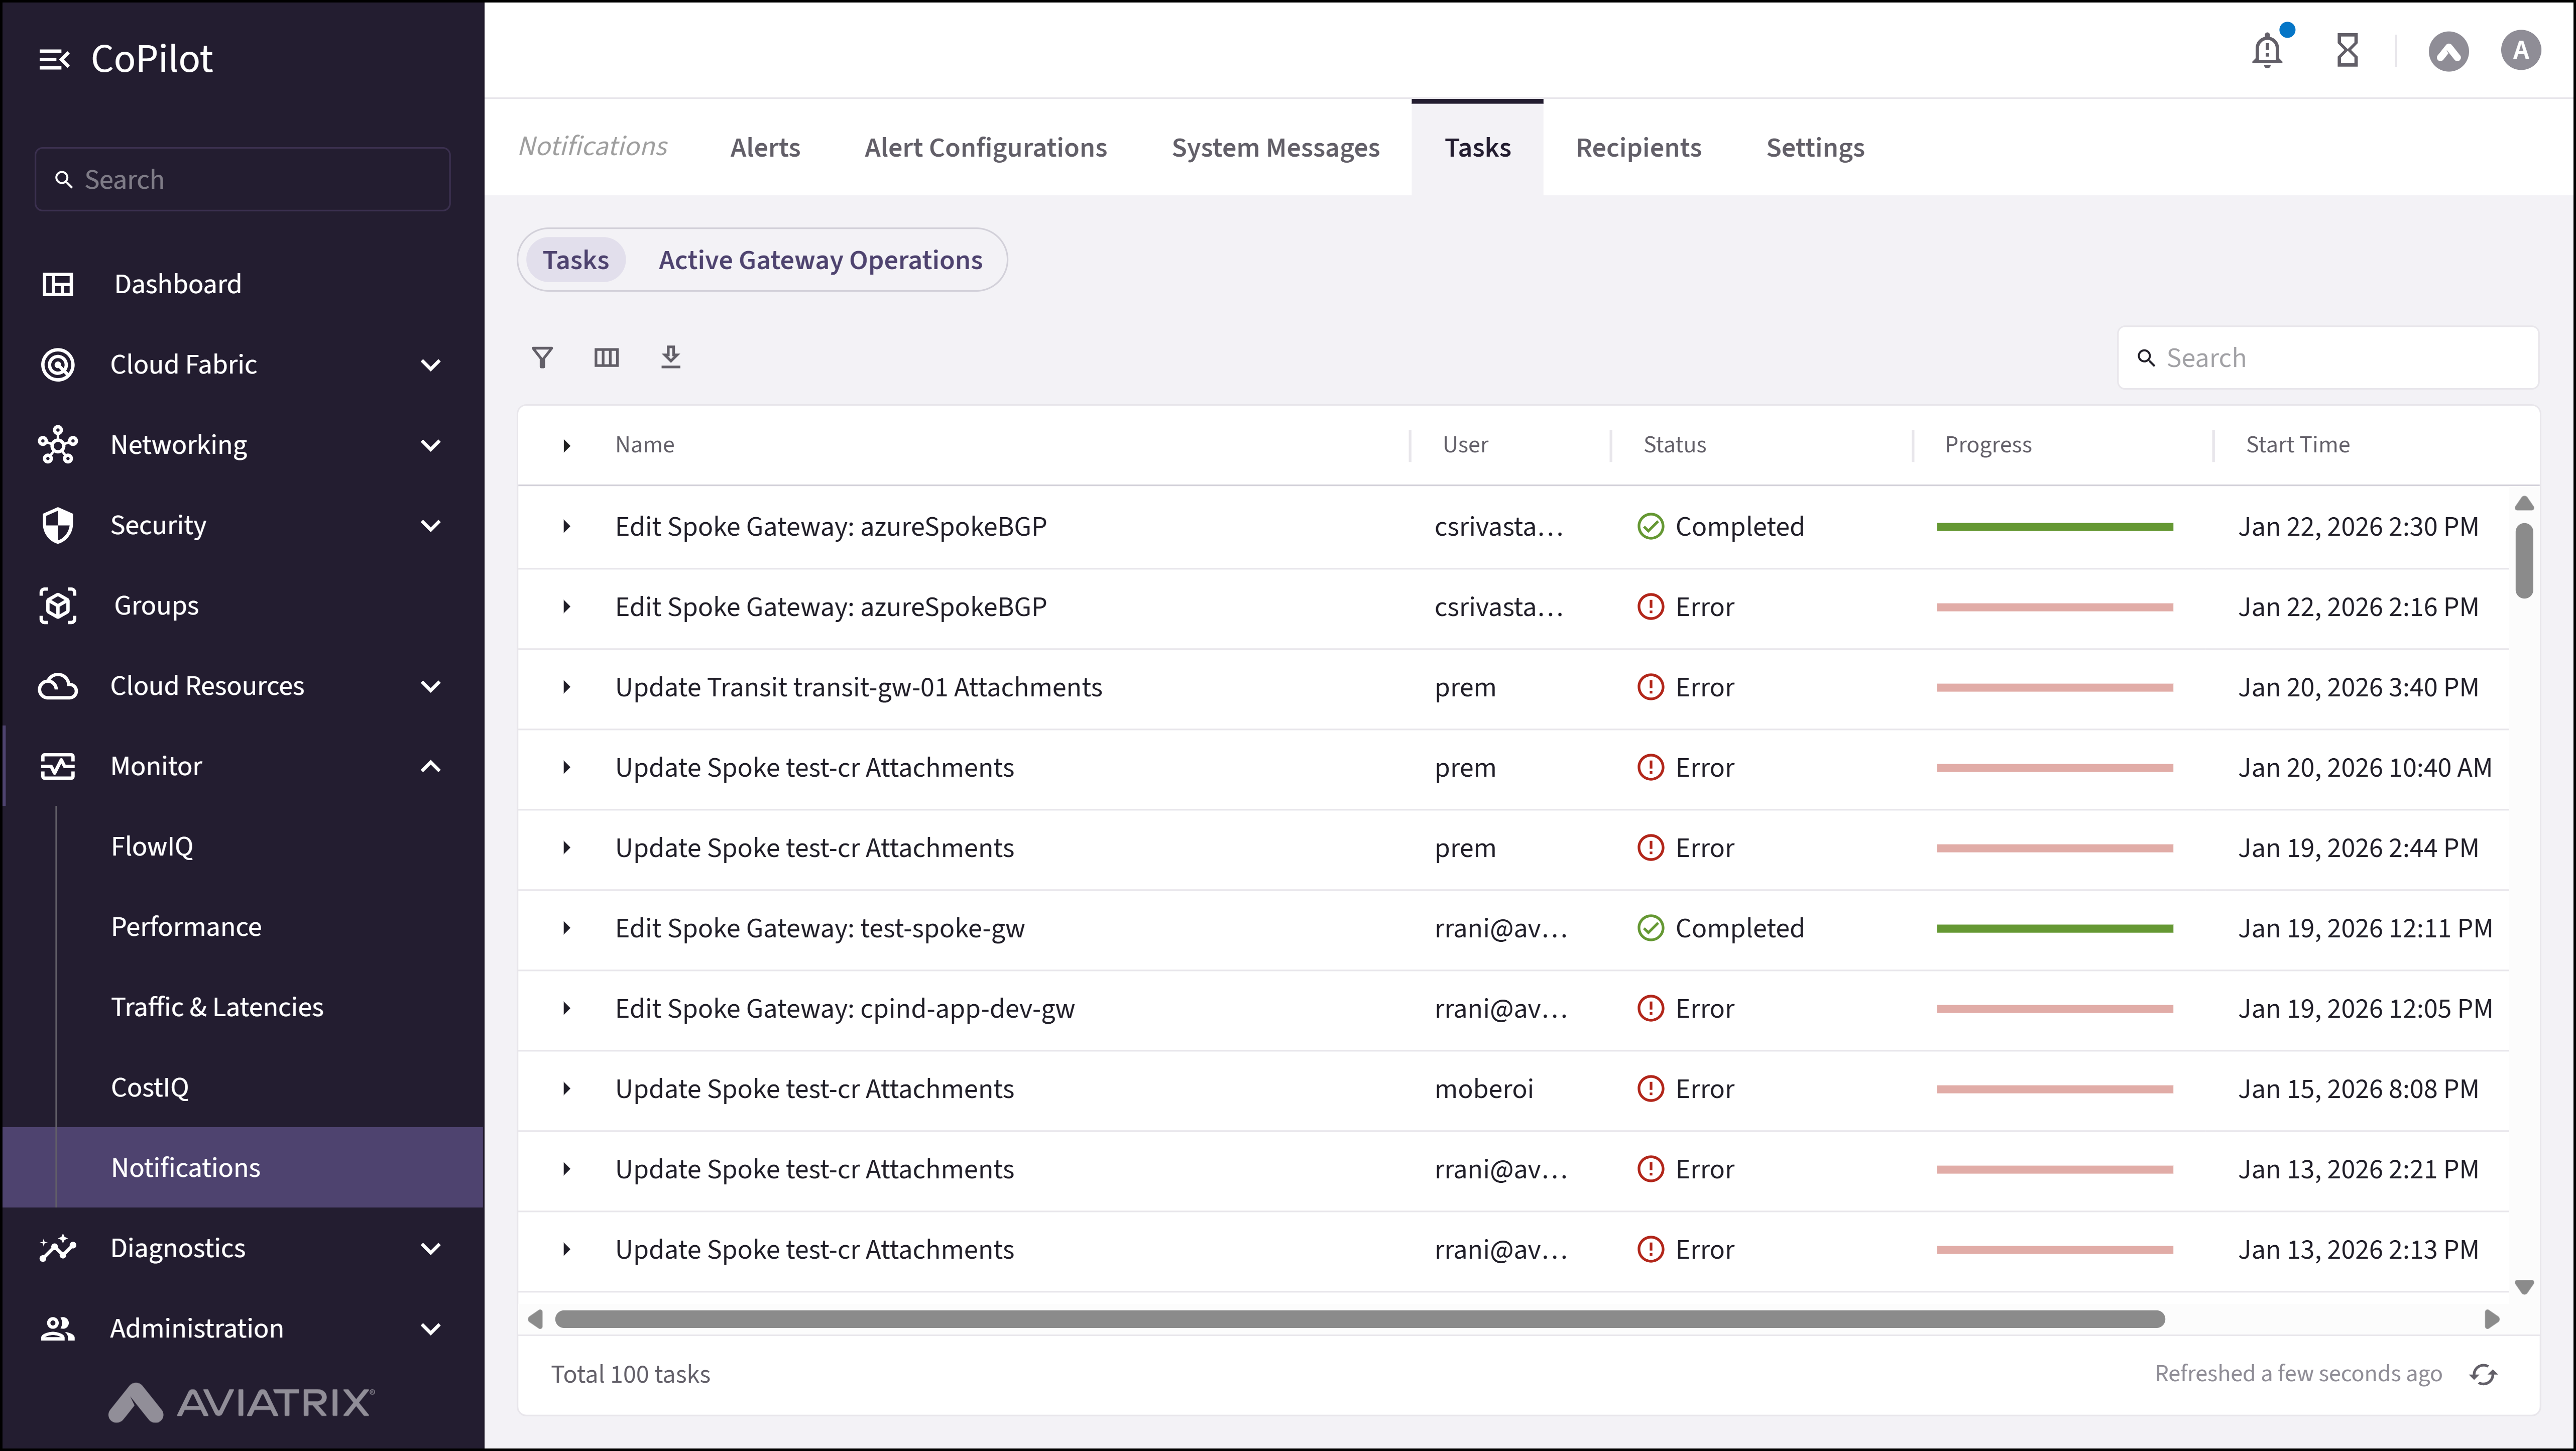
Task: Open the user avatar A icon
Action: point(2520,50)
